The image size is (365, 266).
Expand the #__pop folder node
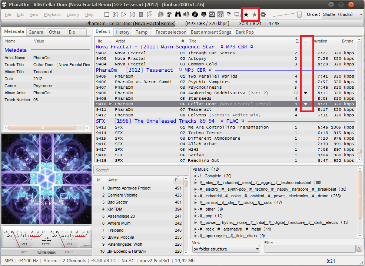click(196, 216)
